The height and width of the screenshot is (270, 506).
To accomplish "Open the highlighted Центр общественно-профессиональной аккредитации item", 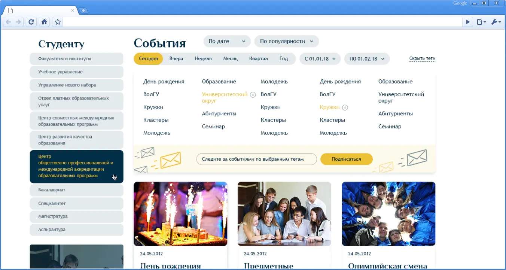I will pyautogui.click(x=76, y=166).
